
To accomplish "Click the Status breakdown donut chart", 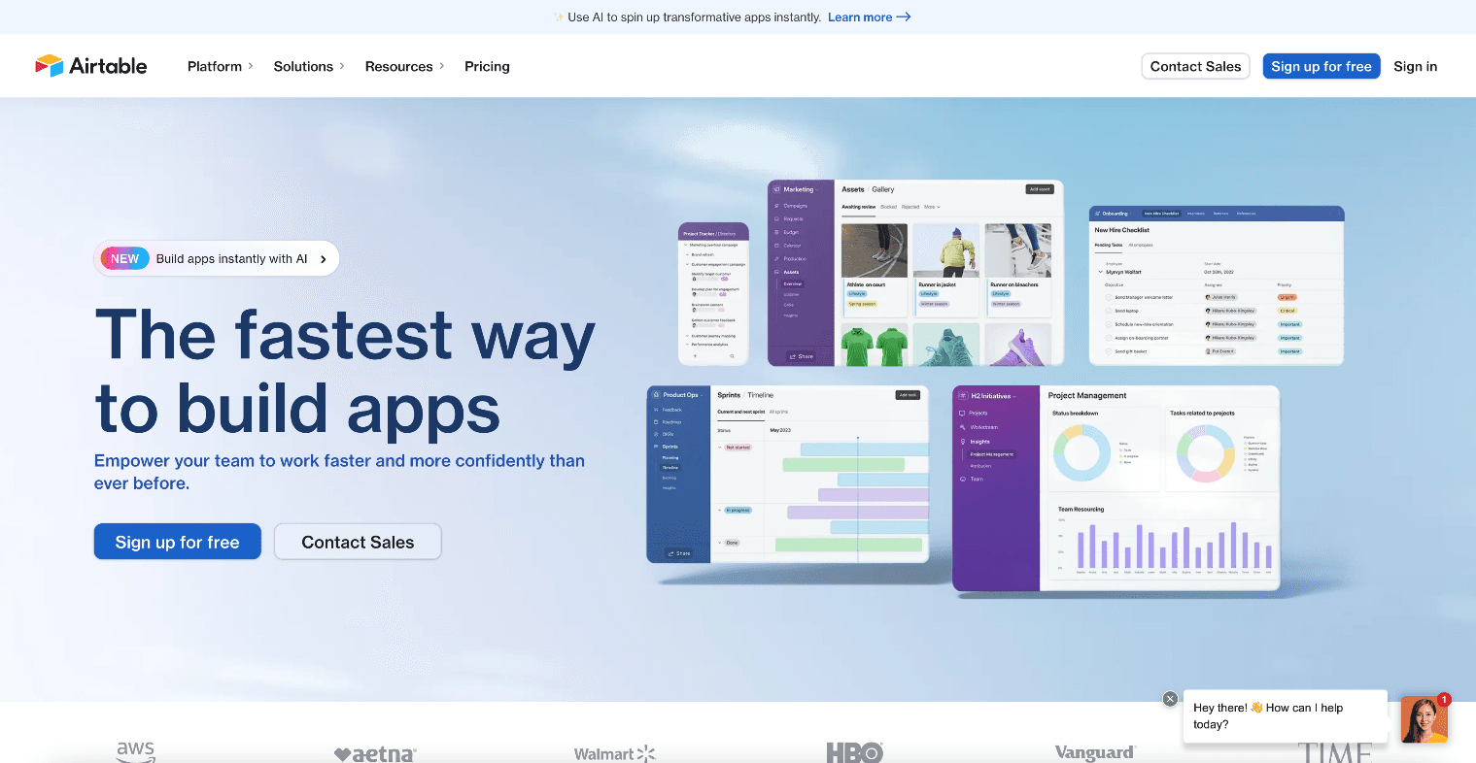I will pyautogui.click(x=1081, y=452).
